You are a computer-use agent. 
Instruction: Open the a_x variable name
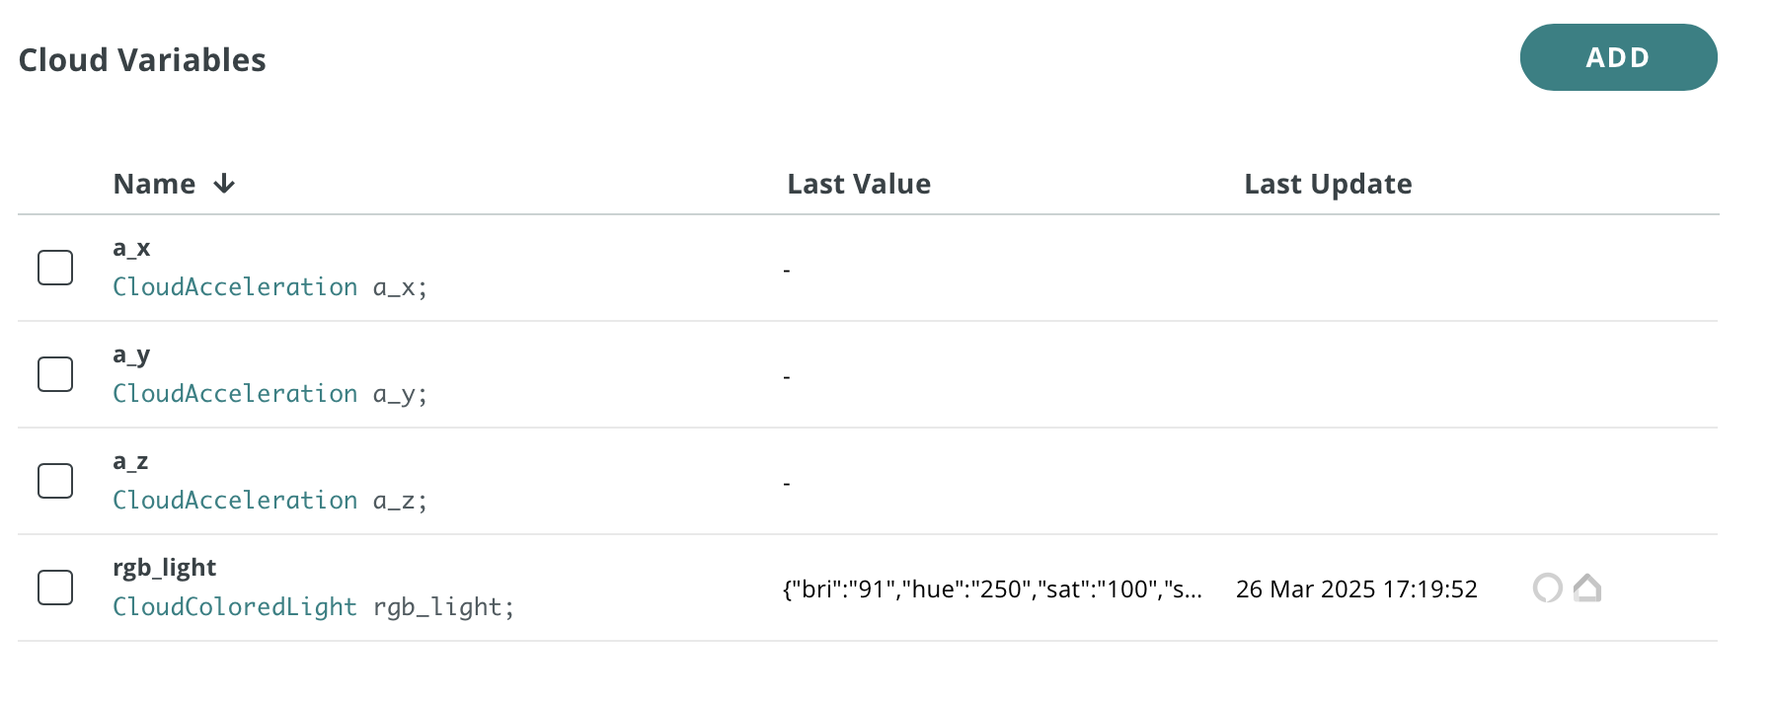tap(131, 248)
